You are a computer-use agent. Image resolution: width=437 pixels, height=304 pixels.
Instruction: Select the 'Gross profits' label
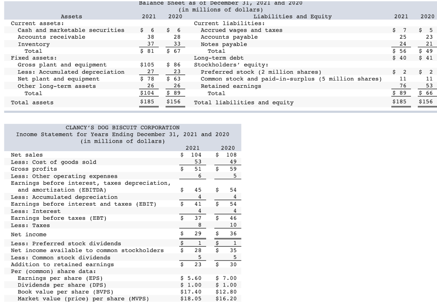(34, 169)
